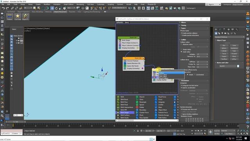Click Voronoi Fracture operator in Event 002
Viewport: 250px width, 141px height.
tap(133, 61)
